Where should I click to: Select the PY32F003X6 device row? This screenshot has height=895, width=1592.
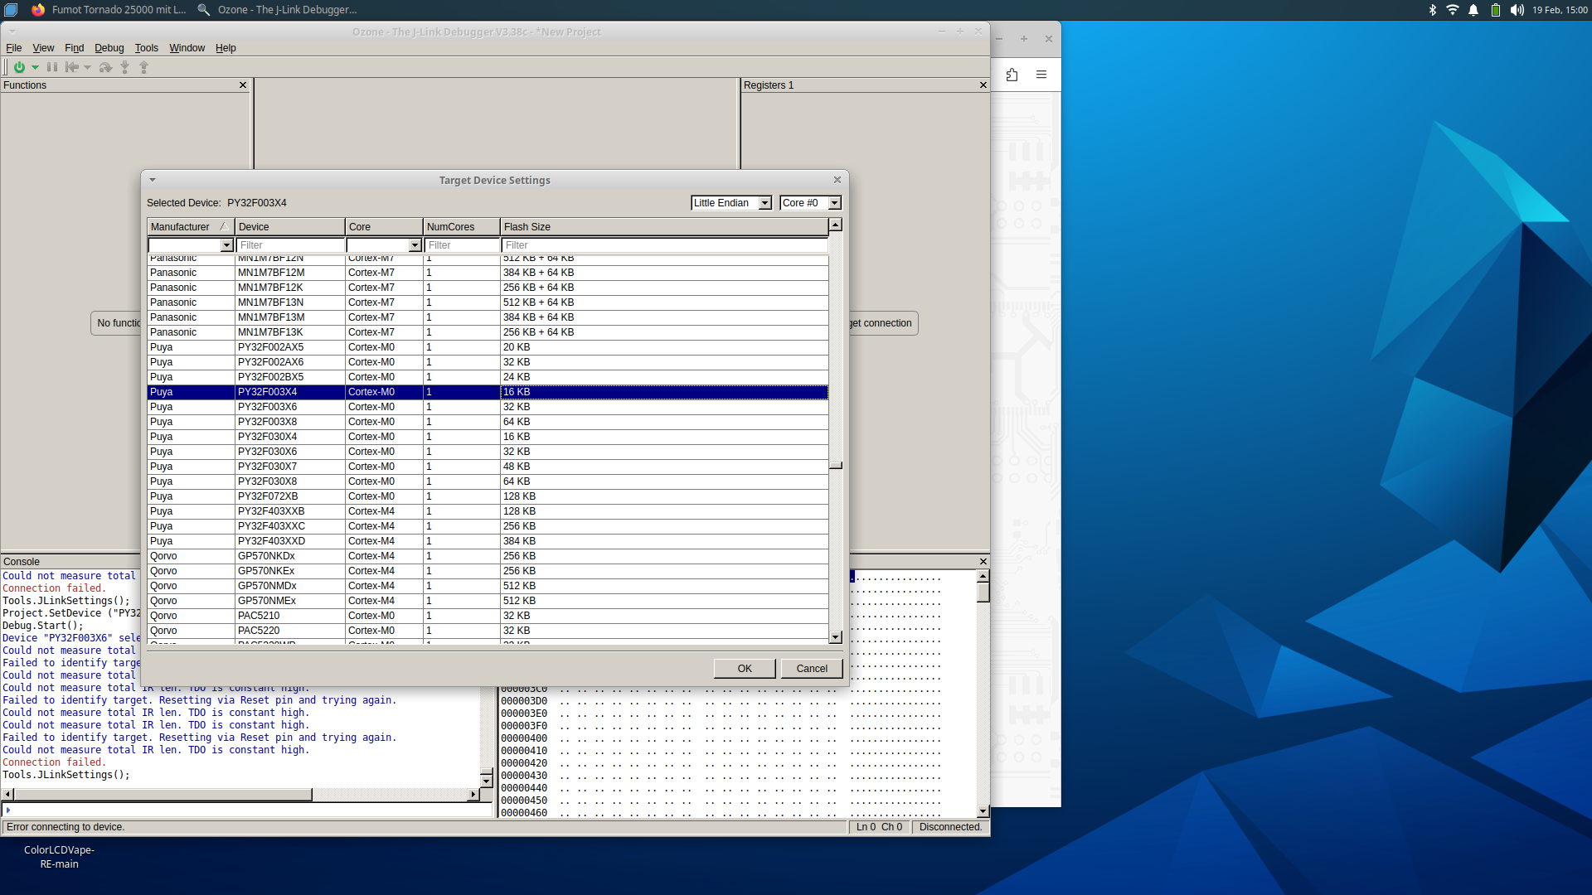[488, 407]
